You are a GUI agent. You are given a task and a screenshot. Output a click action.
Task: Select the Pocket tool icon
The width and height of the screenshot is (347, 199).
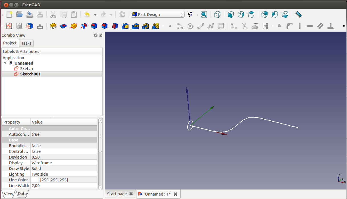[63, 26]
